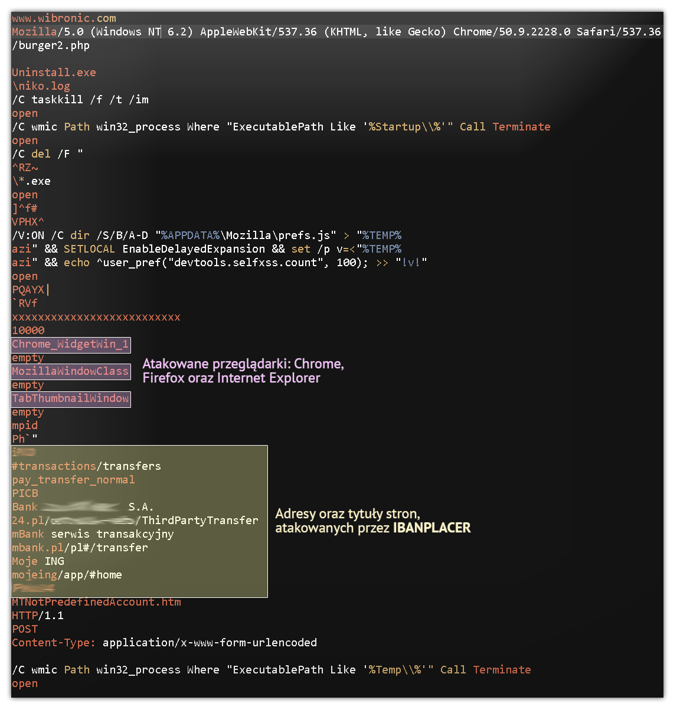The image size is (680, 713).
Task: Select the VPHX^ string
Action: tap(28, 222)
